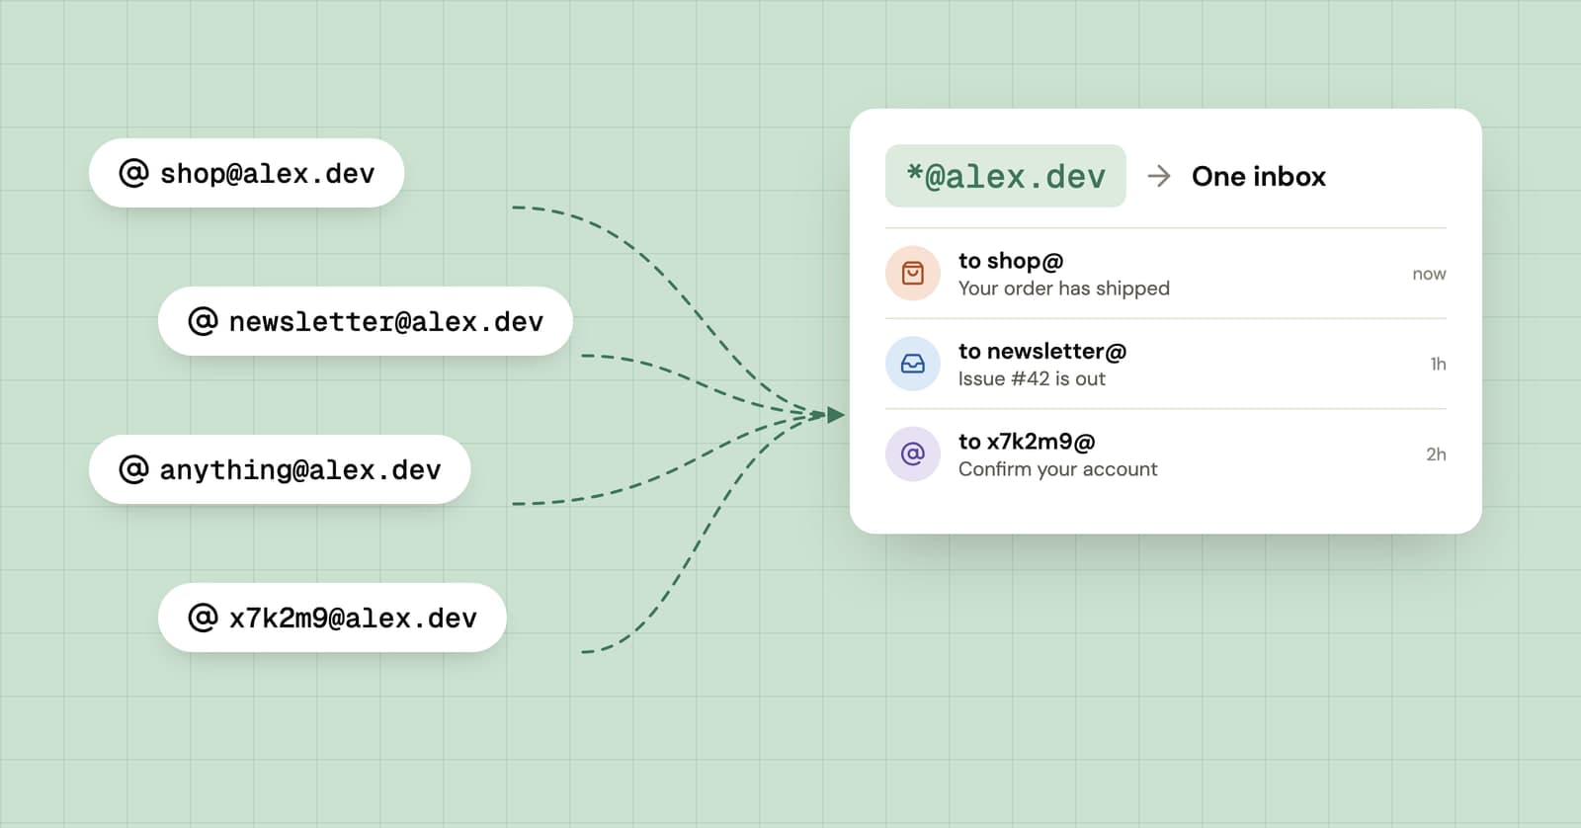Click 'Your order has shipped' text
Viewport: 1581px width, 828px height.
(x=1064, y=289)
